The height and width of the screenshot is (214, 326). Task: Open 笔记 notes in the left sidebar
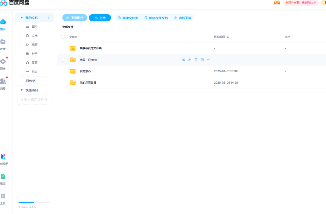[x=3, y=179]
